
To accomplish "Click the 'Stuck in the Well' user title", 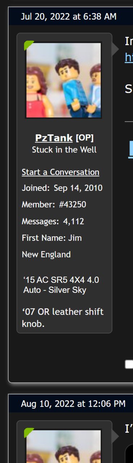I will click(64, 150).
